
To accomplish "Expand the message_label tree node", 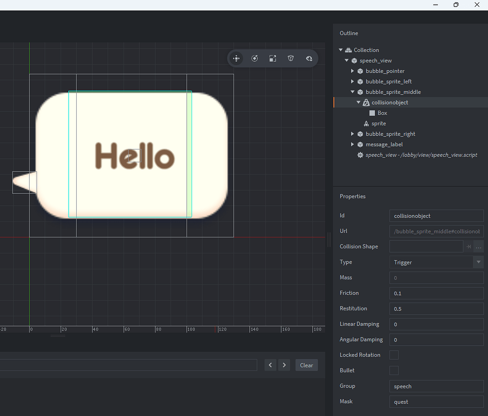I will coord(353,144).
